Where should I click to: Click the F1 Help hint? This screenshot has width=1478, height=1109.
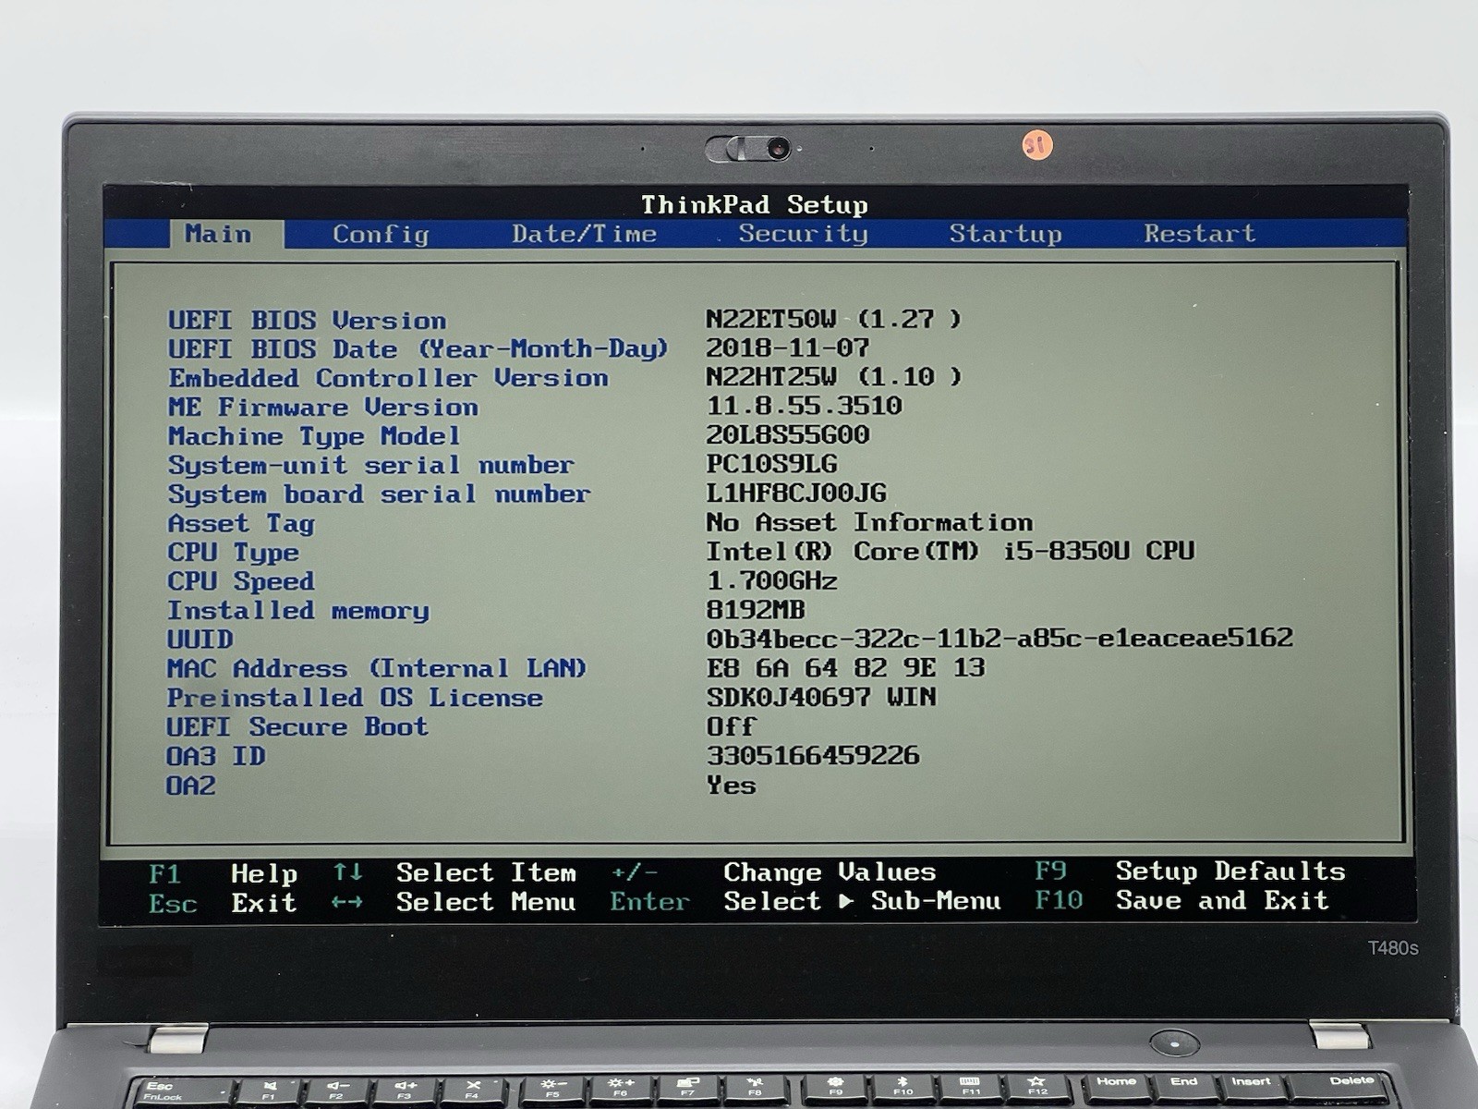coord(223,873)
